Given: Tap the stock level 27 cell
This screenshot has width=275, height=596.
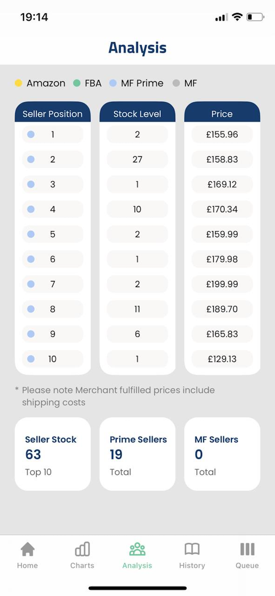Looking at the screenshot, I should click(x=137, y=159).
